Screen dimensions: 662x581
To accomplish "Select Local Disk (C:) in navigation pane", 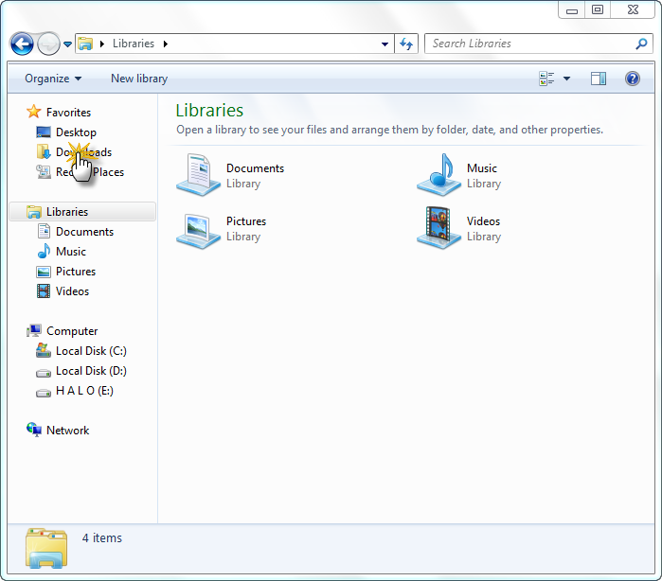I will (x=91, y=351).
